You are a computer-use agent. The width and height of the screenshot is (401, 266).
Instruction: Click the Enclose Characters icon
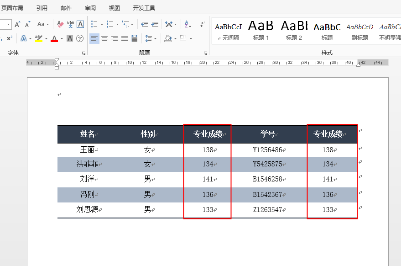80,38
